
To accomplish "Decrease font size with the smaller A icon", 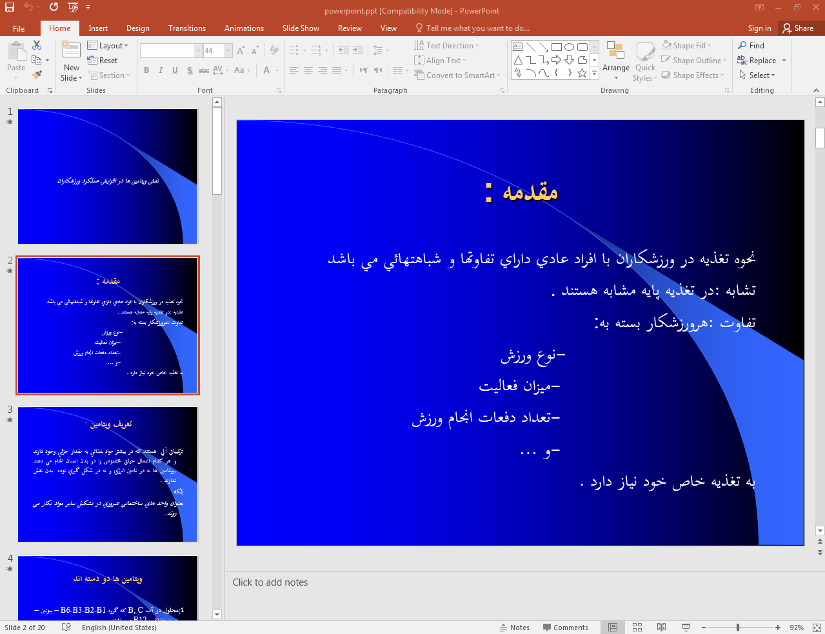I will [x=255, y=50].
